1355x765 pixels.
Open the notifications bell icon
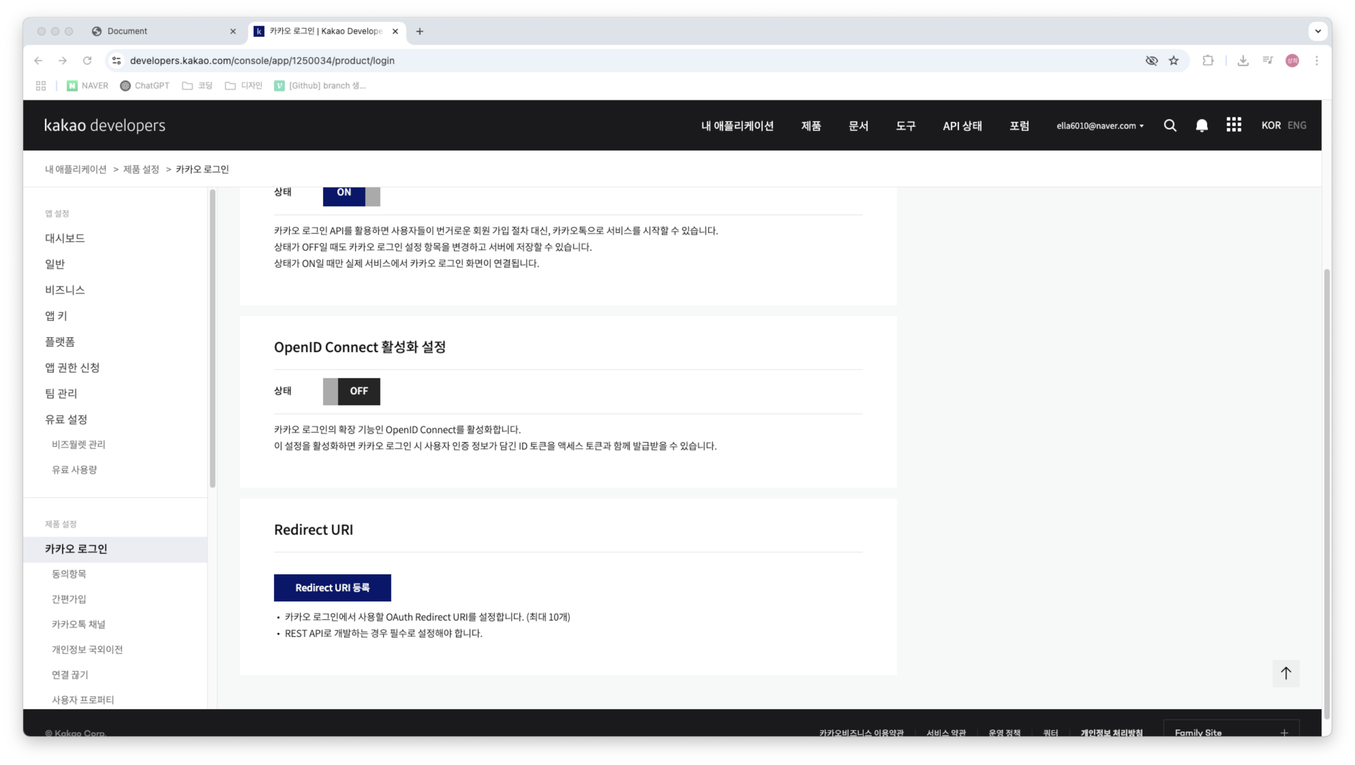point(1201,125)
